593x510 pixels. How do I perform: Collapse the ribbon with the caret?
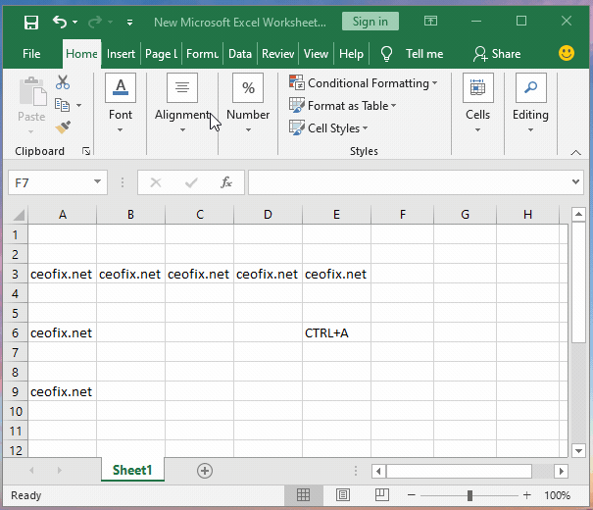[575, 152]
